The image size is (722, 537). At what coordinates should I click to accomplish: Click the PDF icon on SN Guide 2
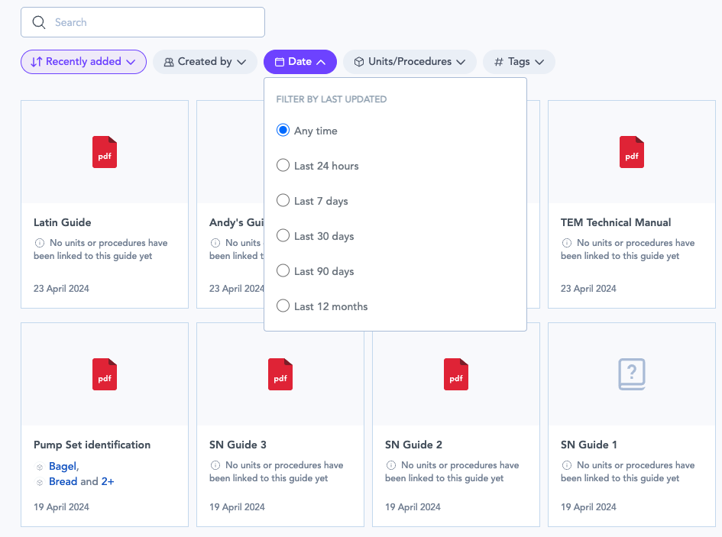click(x=456, y=374)
